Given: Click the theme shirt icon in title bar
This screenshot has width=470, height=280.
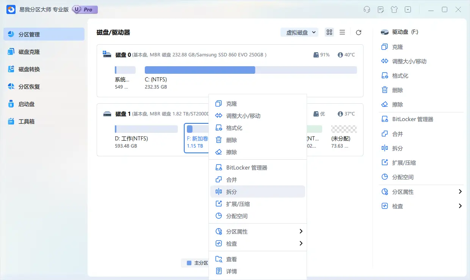Looking at the screenshot, I should tap(394, 9).
